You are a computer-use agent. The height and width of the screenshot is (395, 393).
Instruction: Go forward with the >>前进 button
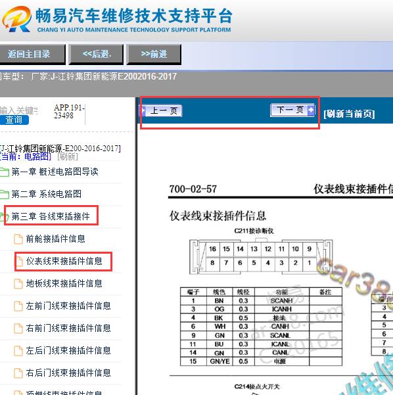tap(154, 54)
